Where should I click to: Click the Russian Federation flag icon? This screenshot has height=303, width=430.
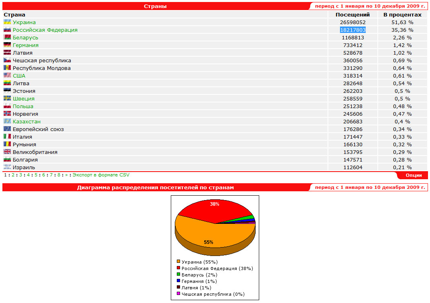point(7,30)
